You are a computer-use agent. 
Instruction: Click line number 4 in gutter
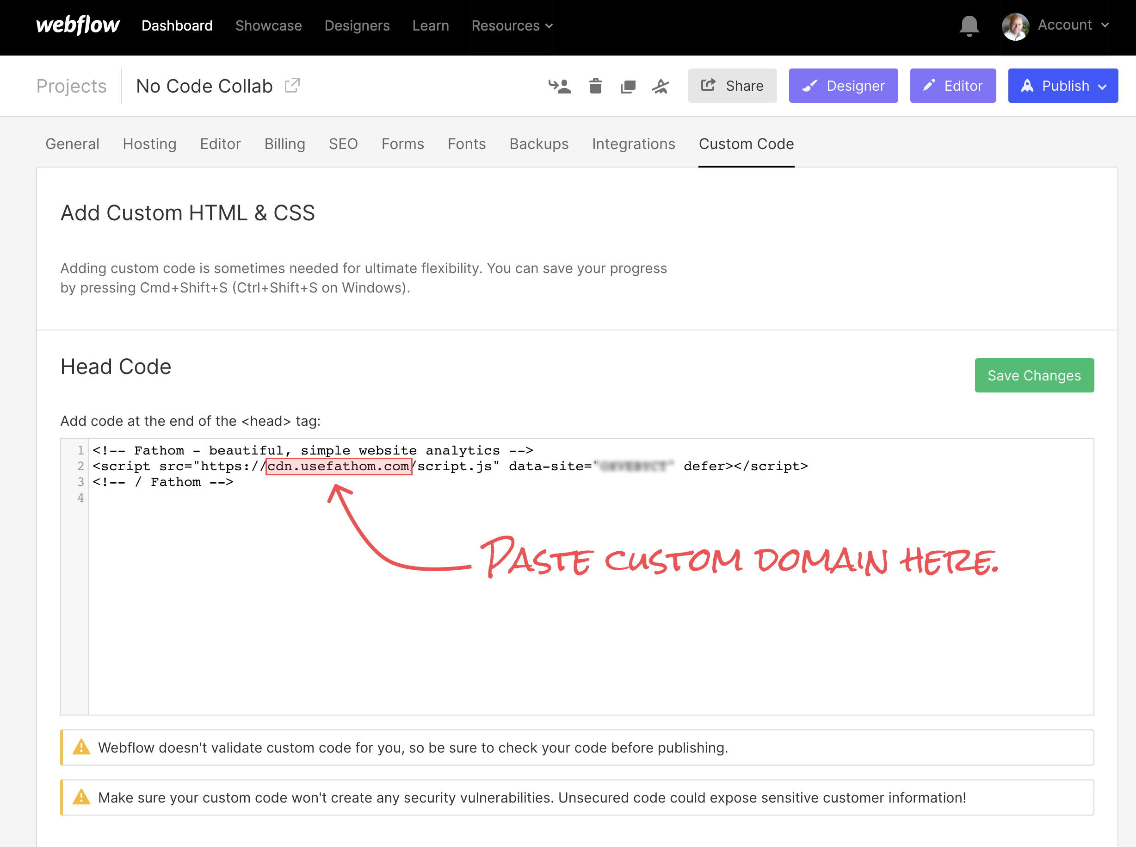pyautogui.click(x=80, y=498)
